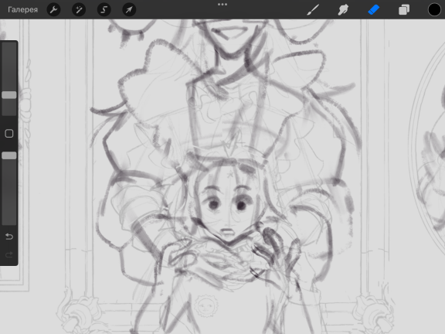Undo the last stroke with the arrow
The height and width of the screenshot is (334, 445).
pos(9,237)
